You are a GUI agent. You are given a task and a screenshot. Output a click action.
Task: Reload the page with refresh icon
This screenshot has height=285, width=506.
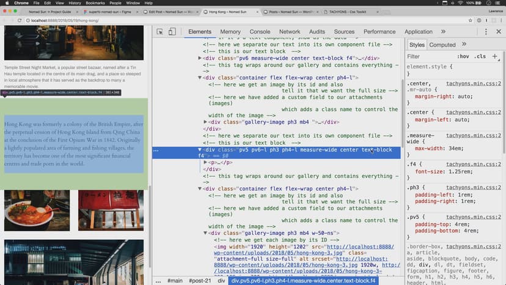[20, 21]
